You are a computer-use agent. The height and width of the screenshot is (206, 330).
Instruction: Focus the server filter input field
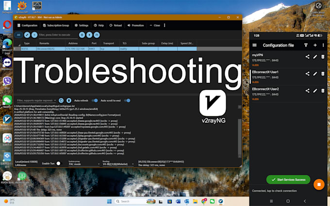point(58,35)
